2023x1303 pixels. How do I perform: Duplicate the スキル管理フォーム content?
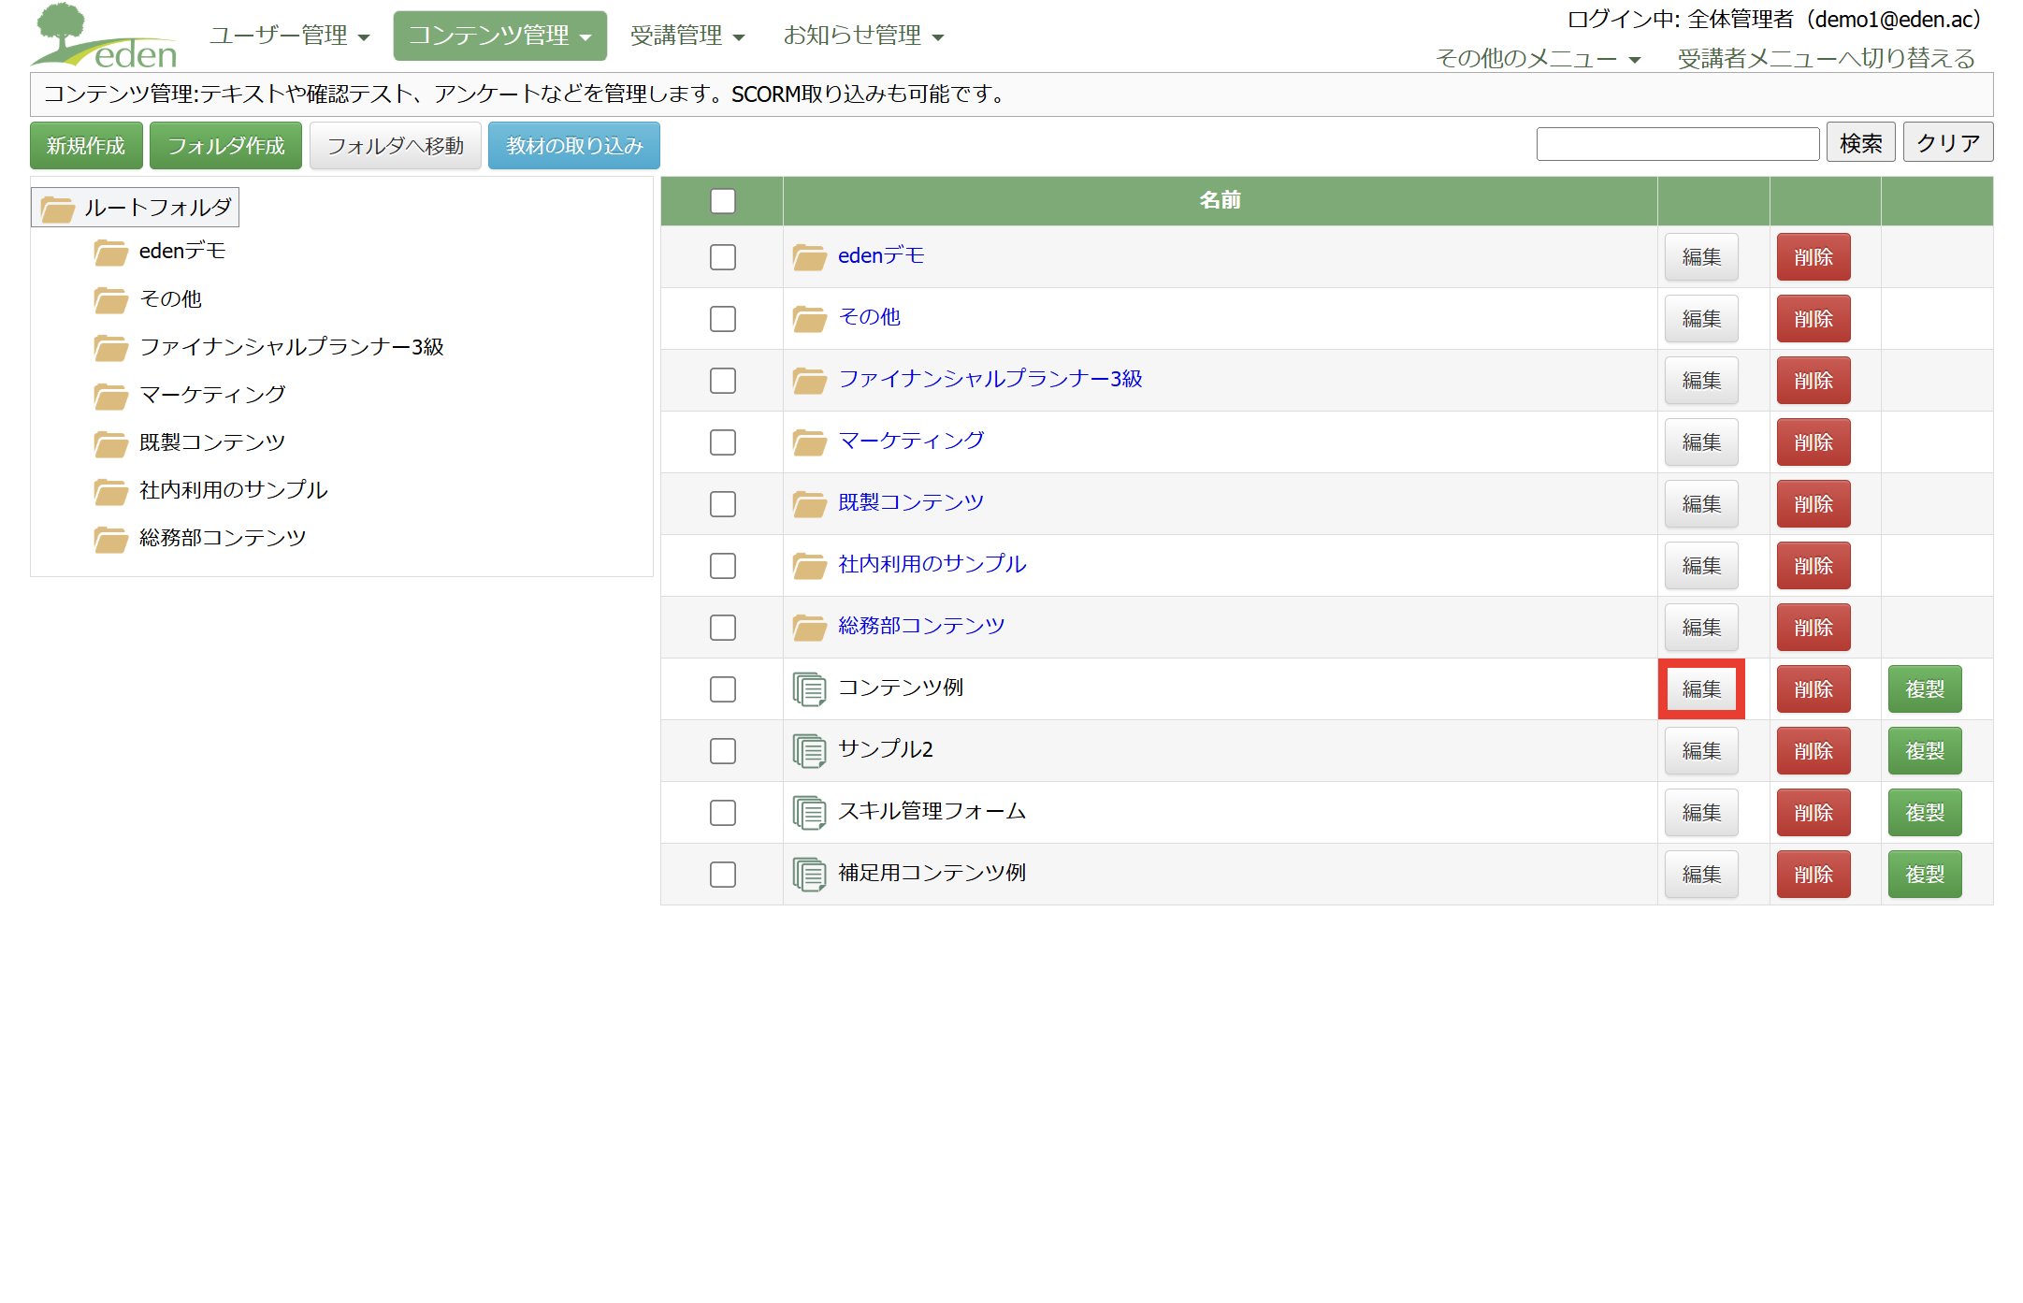coord(1925,813)
